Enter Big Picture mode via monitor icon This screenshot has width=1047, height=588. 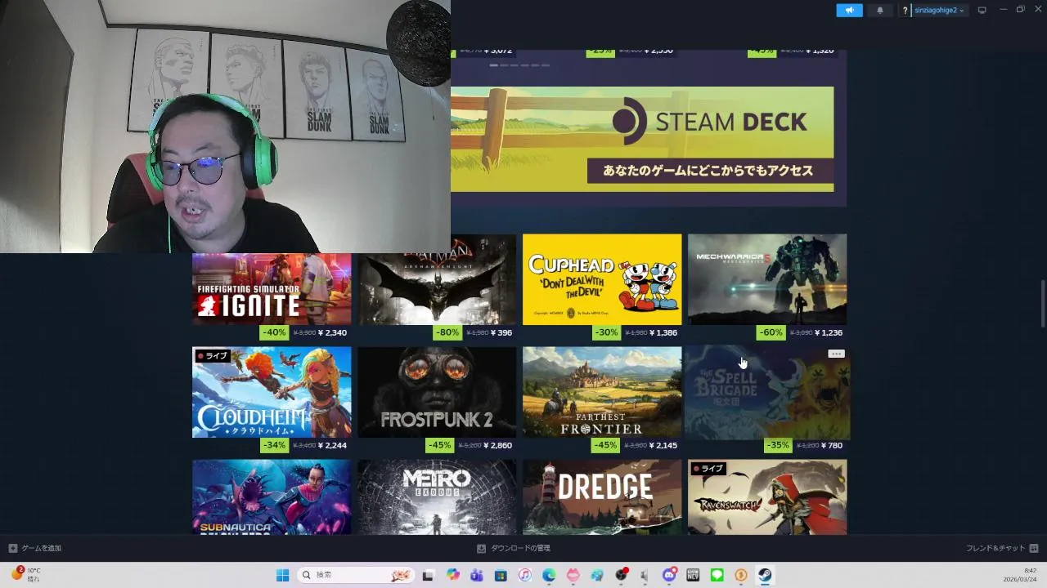982,10
